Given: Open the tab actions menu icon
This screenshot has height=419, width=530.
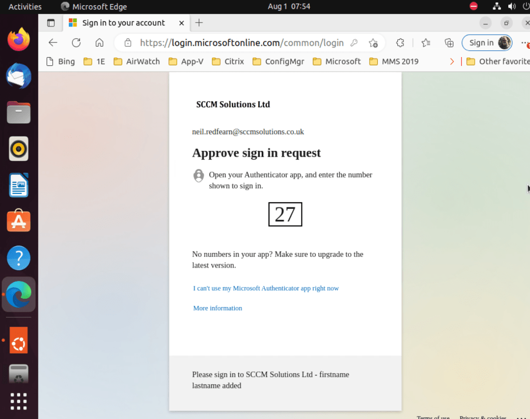Looking at the screenshot, I should click(x=51, y=23).
